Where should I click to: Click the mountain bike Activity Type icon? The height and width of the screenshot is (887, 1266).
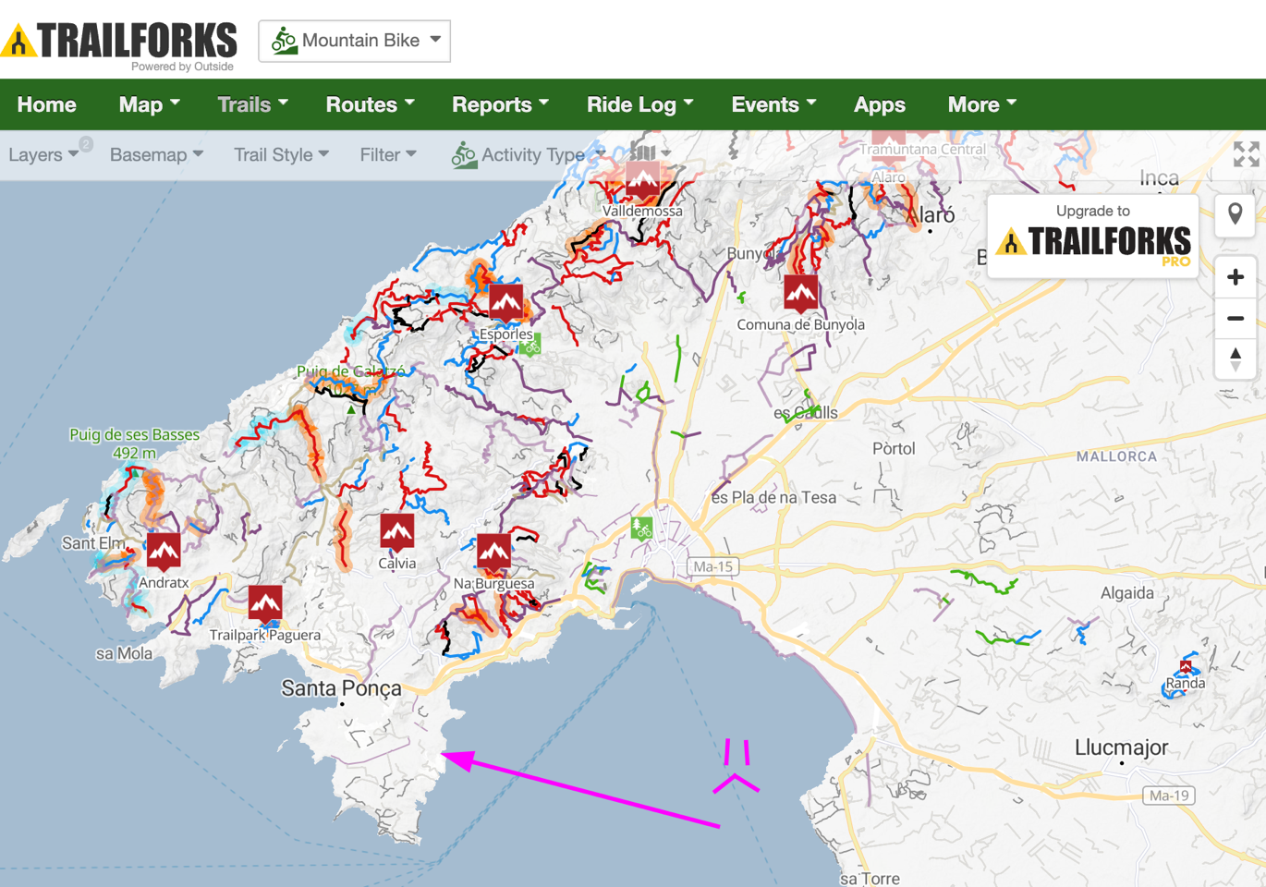464,154
